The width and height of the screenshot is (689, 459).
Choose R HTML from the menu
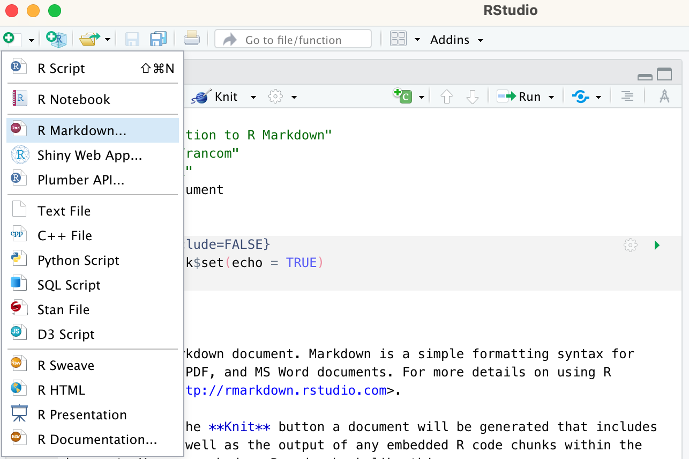click(x=93, y=390)
